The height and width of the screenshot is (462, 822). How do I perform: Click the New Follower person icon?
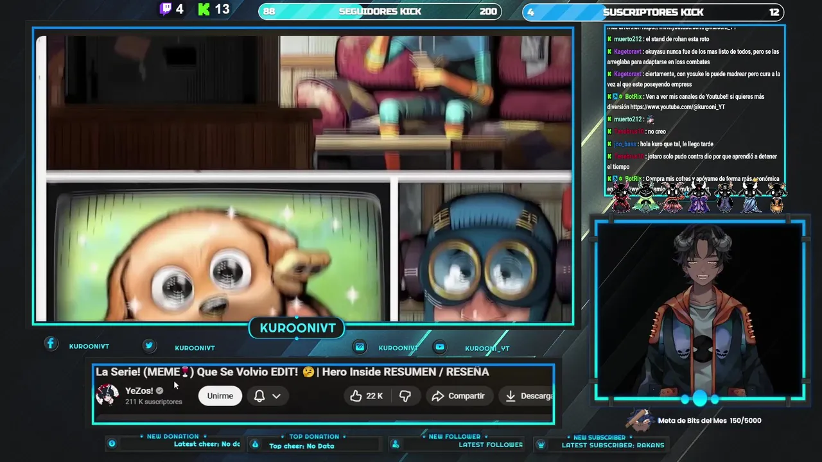[396, 444]
